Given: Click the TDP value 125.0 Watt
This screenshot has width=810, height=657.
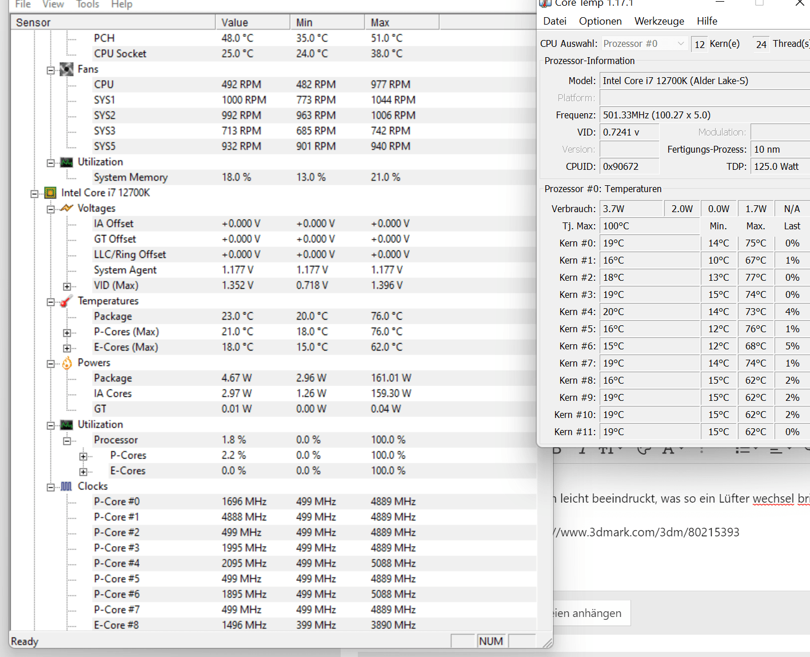Looking at the screenshot, I should pyautogui.click(x=780, y=166).
